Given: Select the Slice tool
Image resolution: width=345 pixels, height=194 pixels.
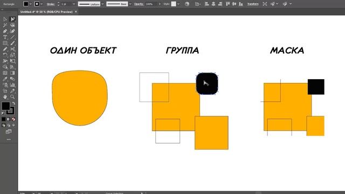Looking at the screenshot, I should 12,91.
